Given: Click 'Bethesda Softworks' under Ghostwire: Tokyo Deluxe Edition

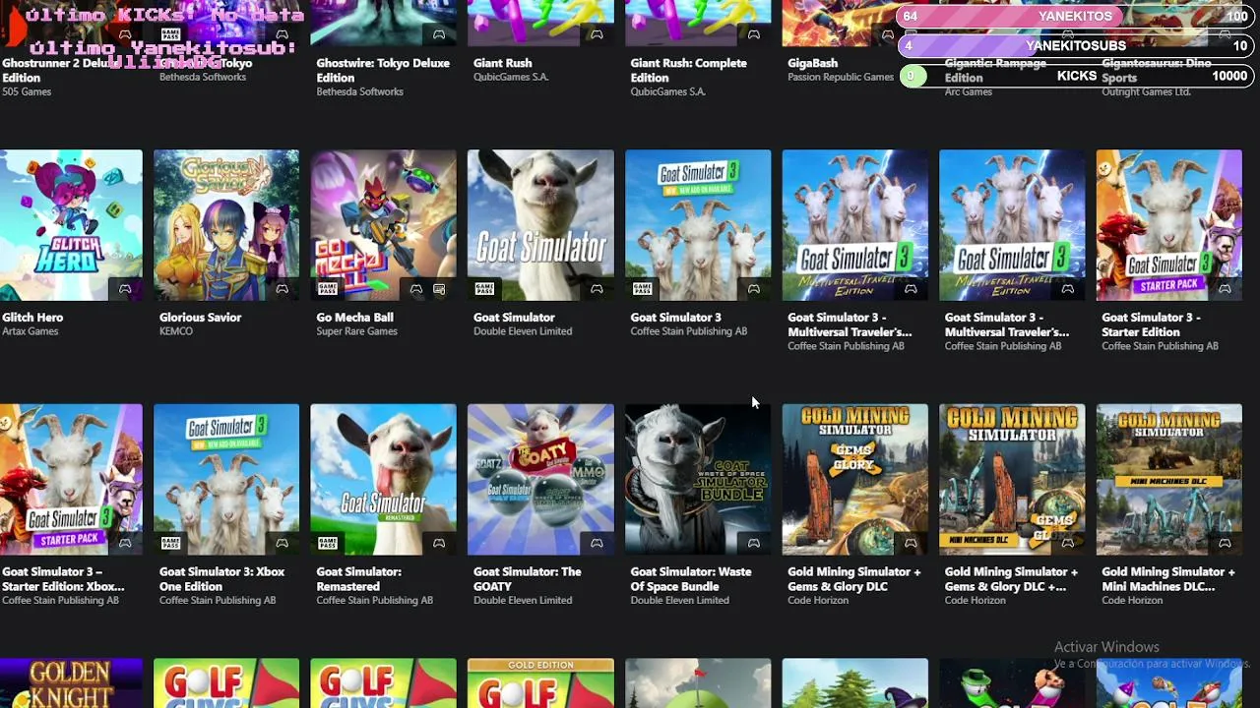Looking at the screenshot, I should [x=360, y=91].
